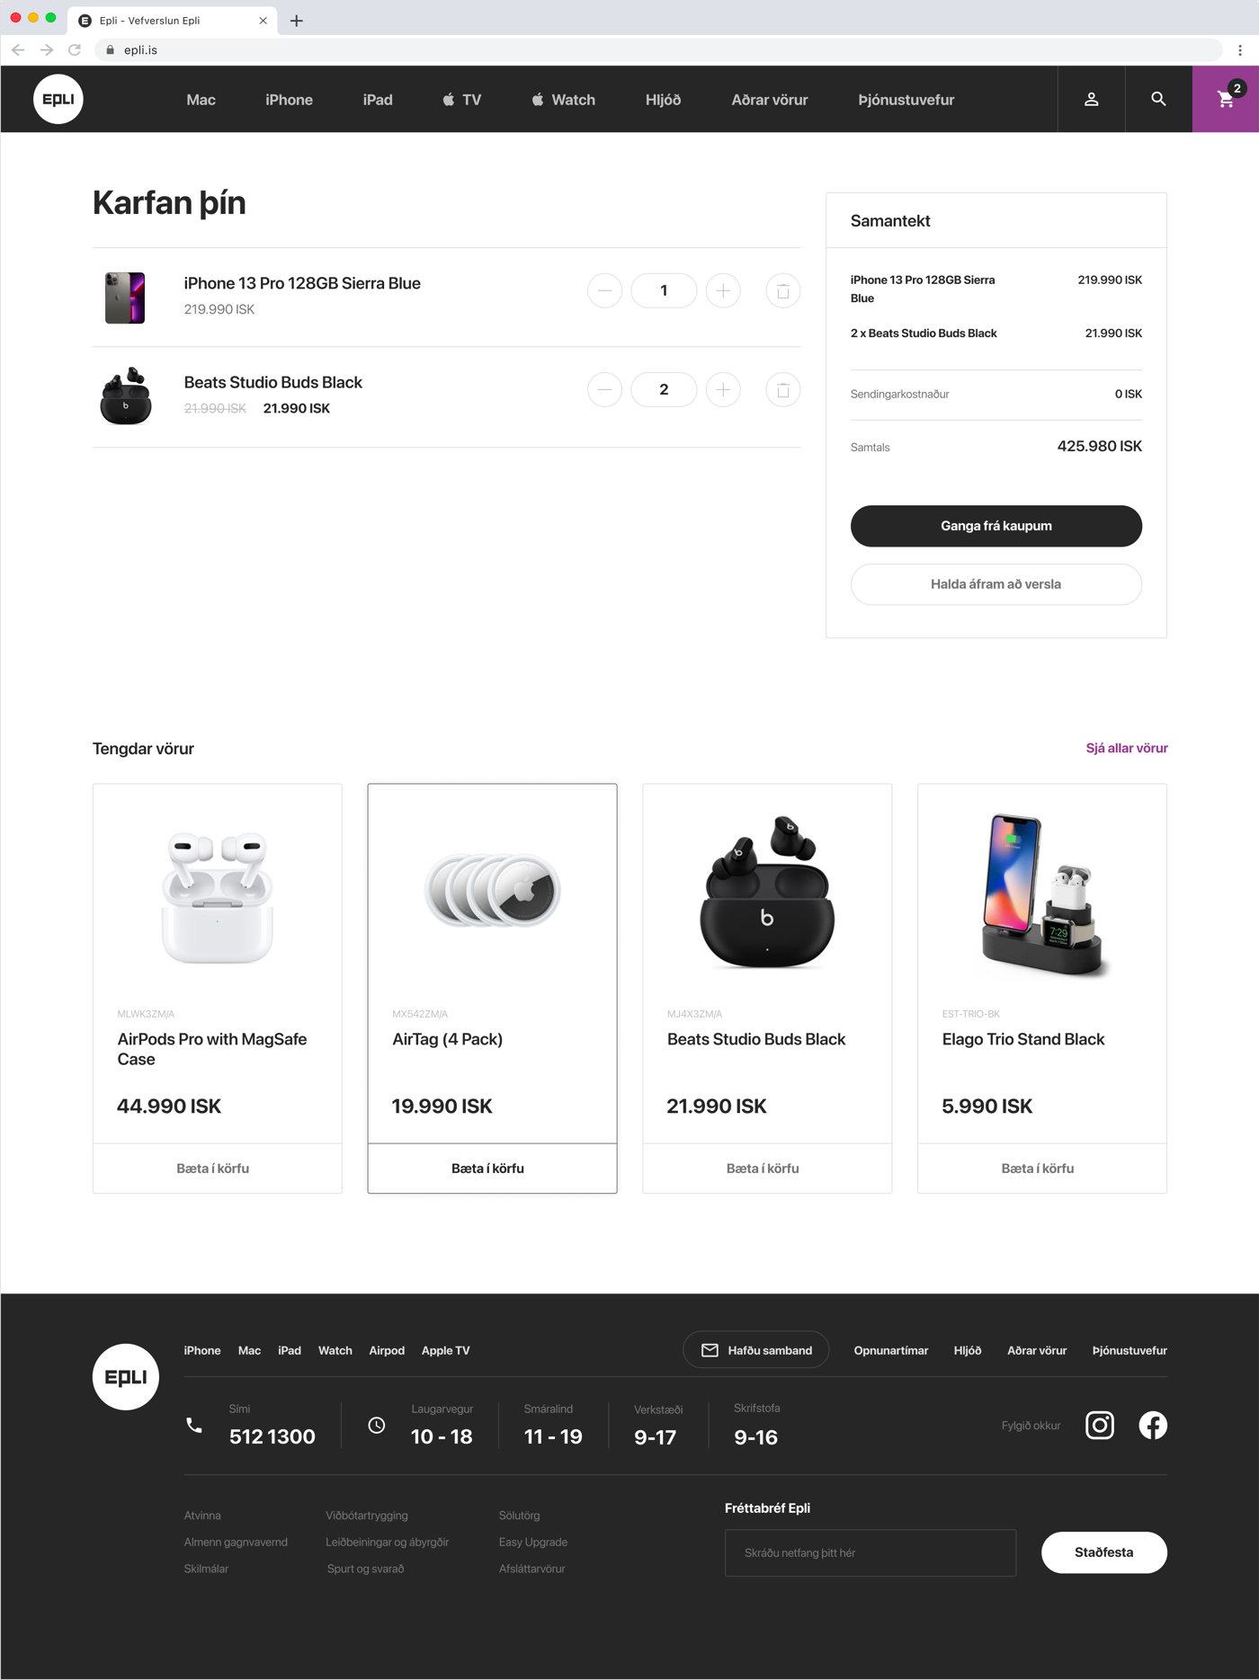
Task: Click the Epli logo in header
Action: pos(58,99)
